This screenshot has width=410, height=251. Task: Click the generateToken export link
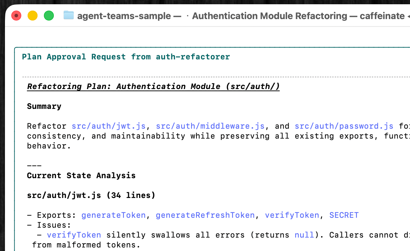tap(113, 215)
